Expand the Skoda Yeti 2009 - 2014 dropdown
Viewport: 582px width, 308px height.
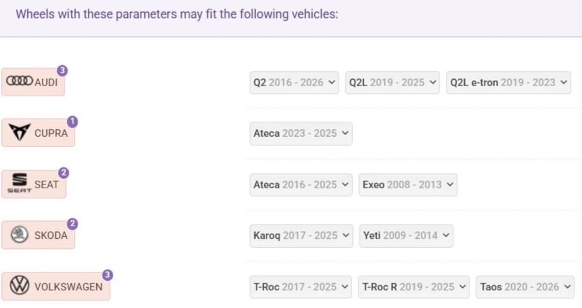pos(406,236)
